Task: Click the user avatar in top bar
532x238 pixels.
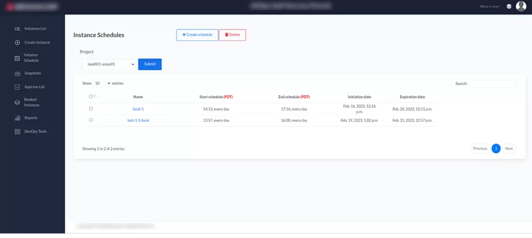Action: coord(521,6)
